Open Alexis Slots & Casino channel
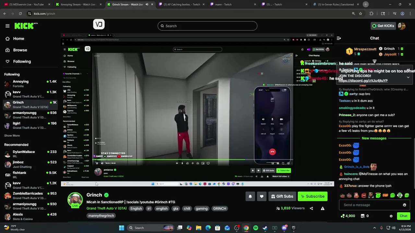 30,216
